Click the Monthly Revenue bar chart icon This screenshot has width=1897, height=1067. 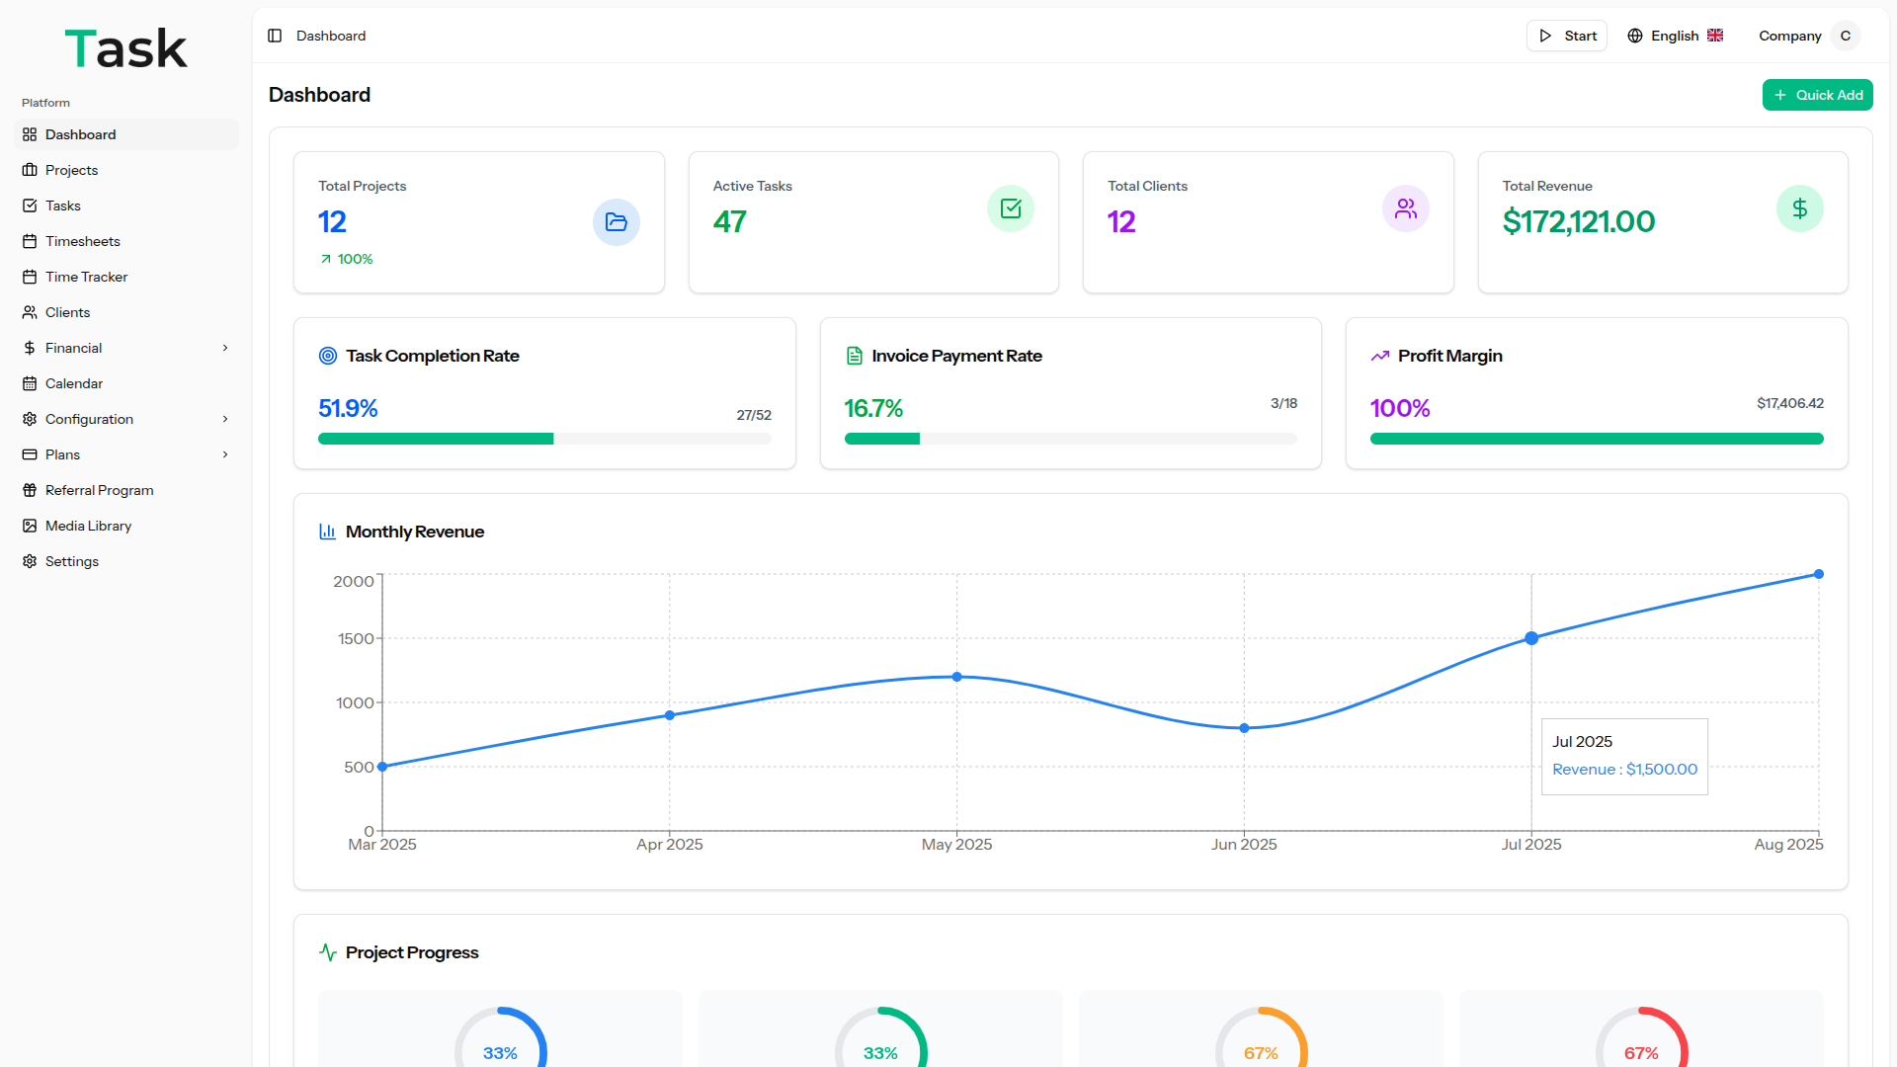pyautogui.click(x=328, y=532)
